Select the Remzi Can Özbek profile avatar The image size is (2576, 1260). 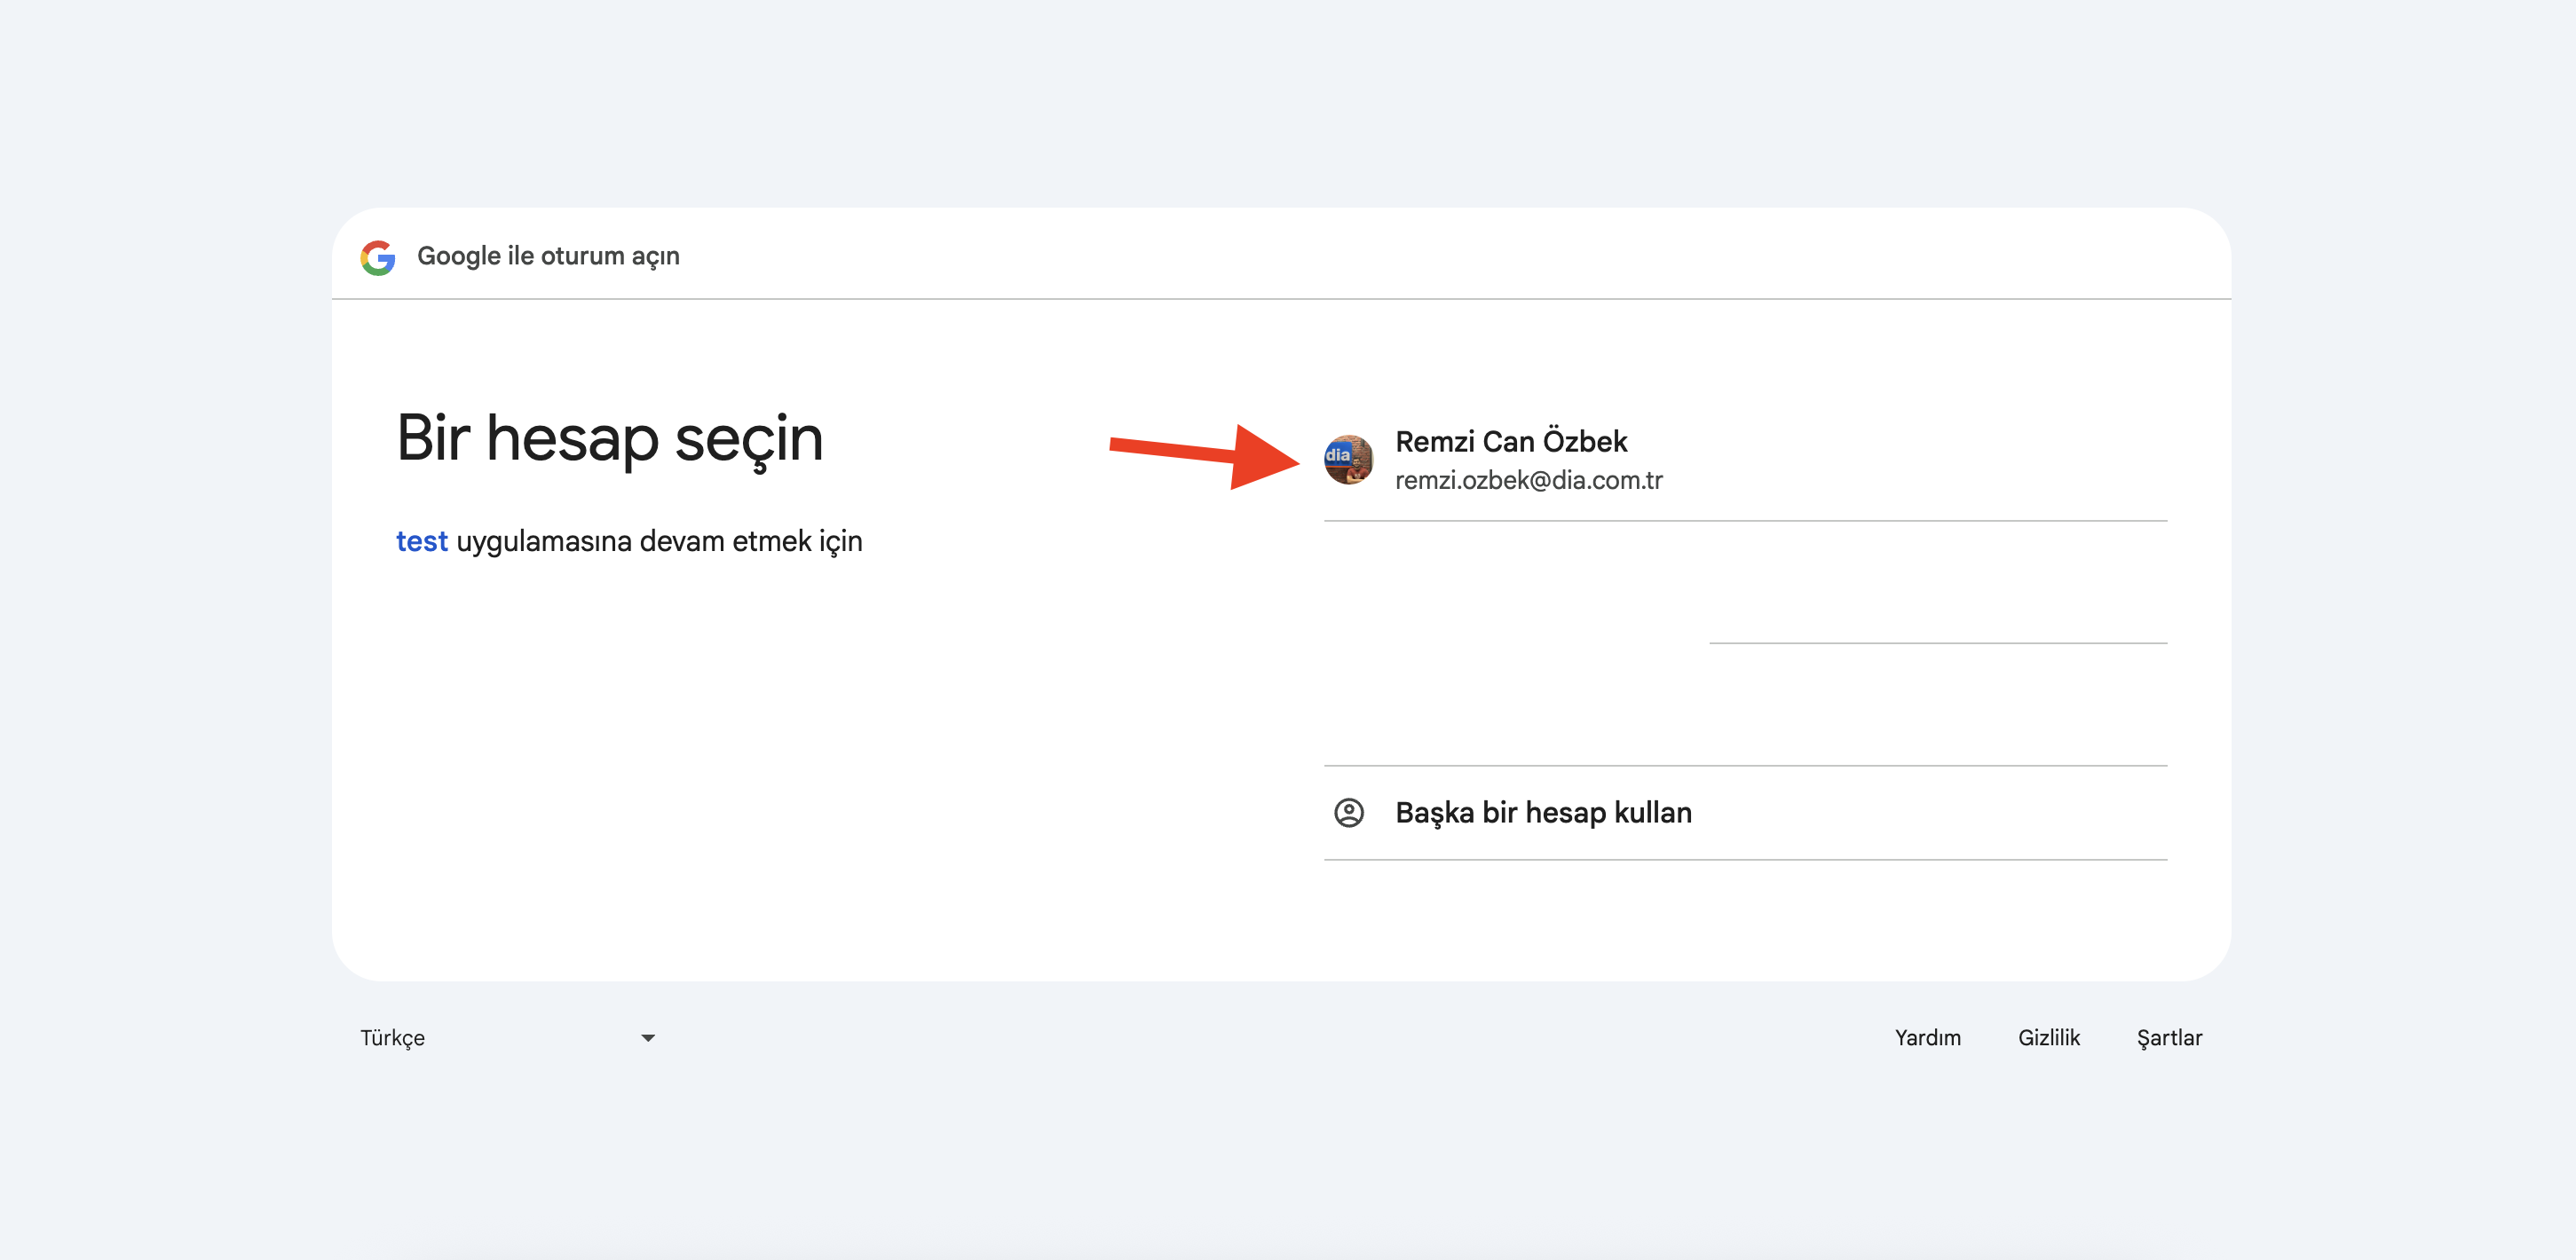coord(1348,459)
